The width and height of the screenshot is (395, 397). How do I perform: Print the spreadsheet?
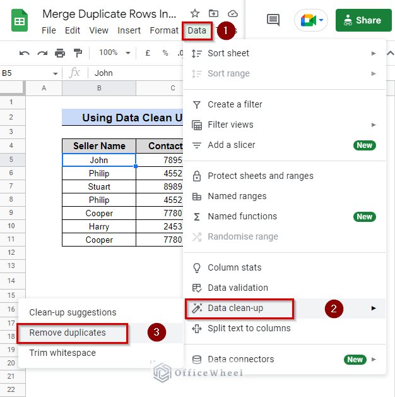pyautogui.click(x=60, y=53)
